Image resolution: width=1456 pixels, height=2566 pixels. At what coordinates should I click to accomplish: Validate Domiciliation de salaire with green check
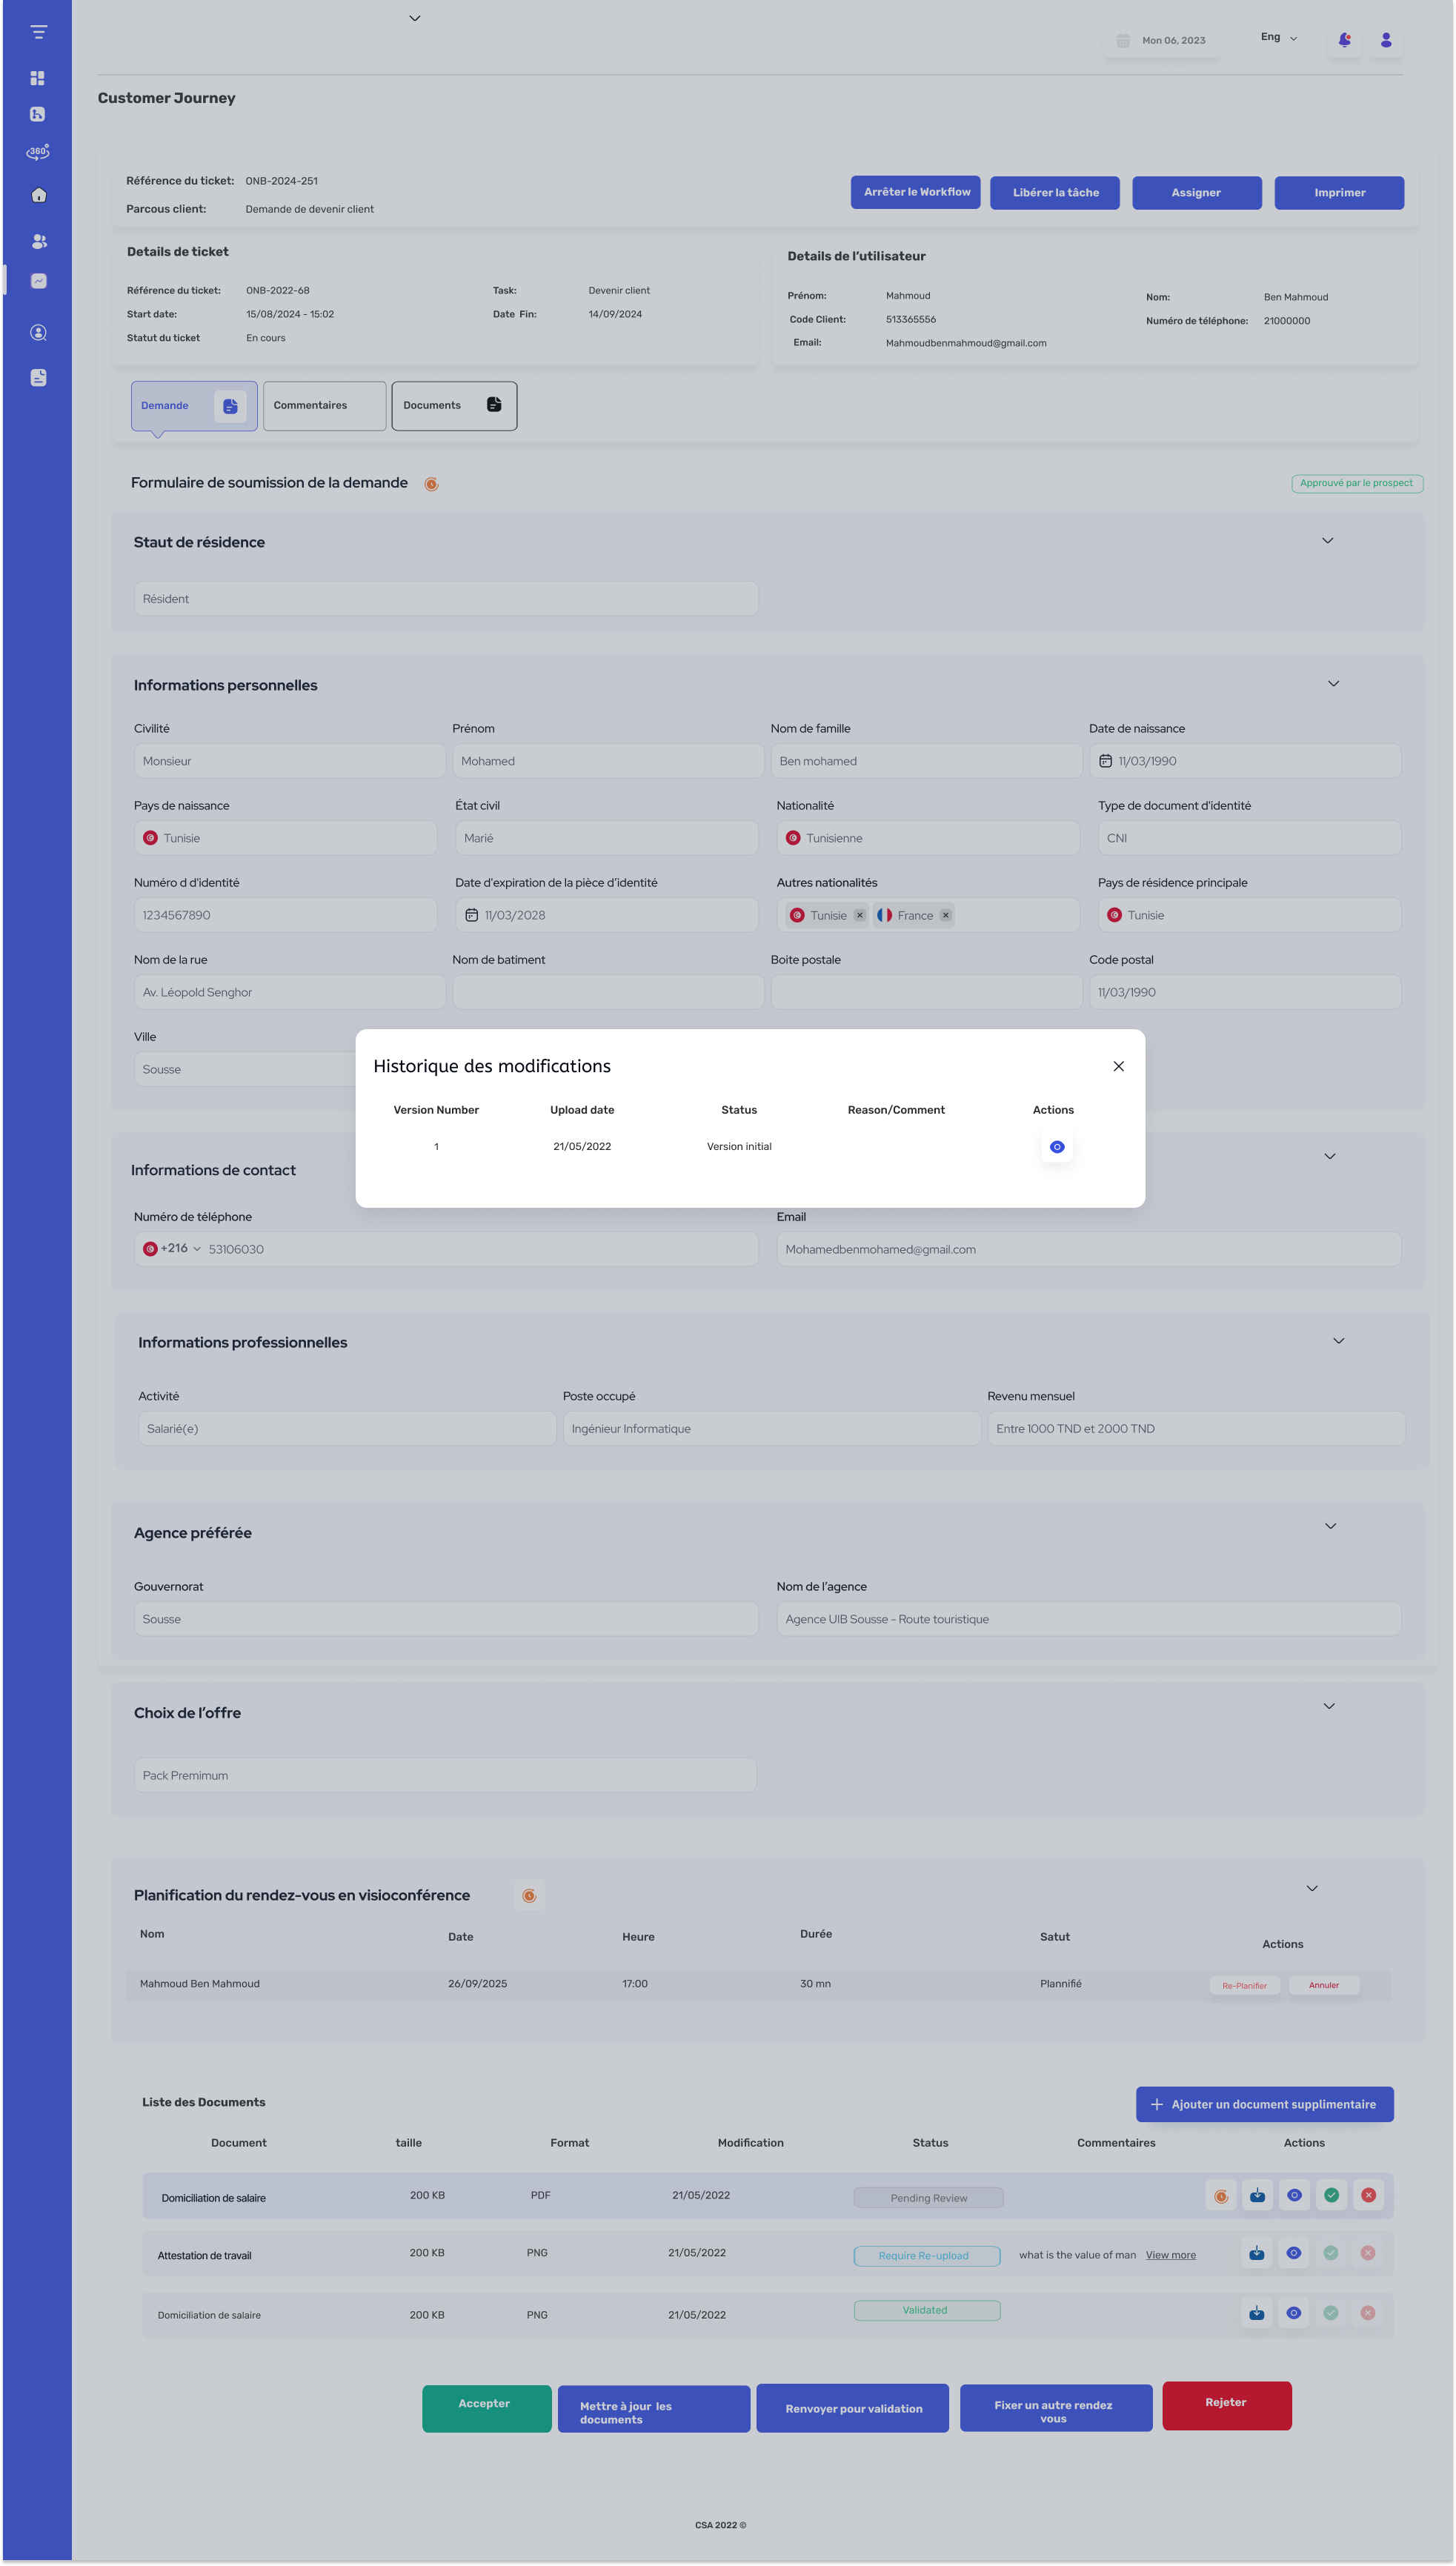tap(1331, 2195)
